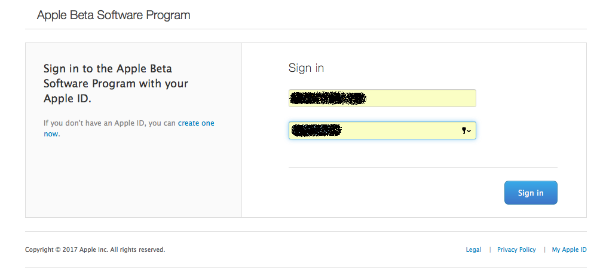
Task: Click the blacked-out text in Apple ID field
Action: (x=327, y=98)
